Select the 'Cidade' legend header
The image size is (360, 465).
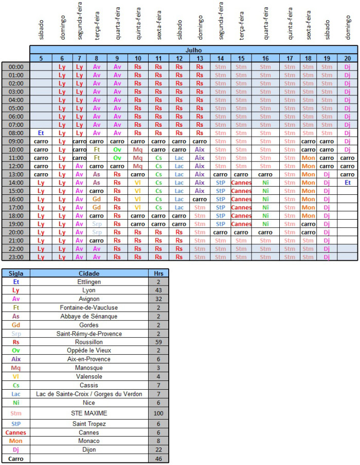89,273
